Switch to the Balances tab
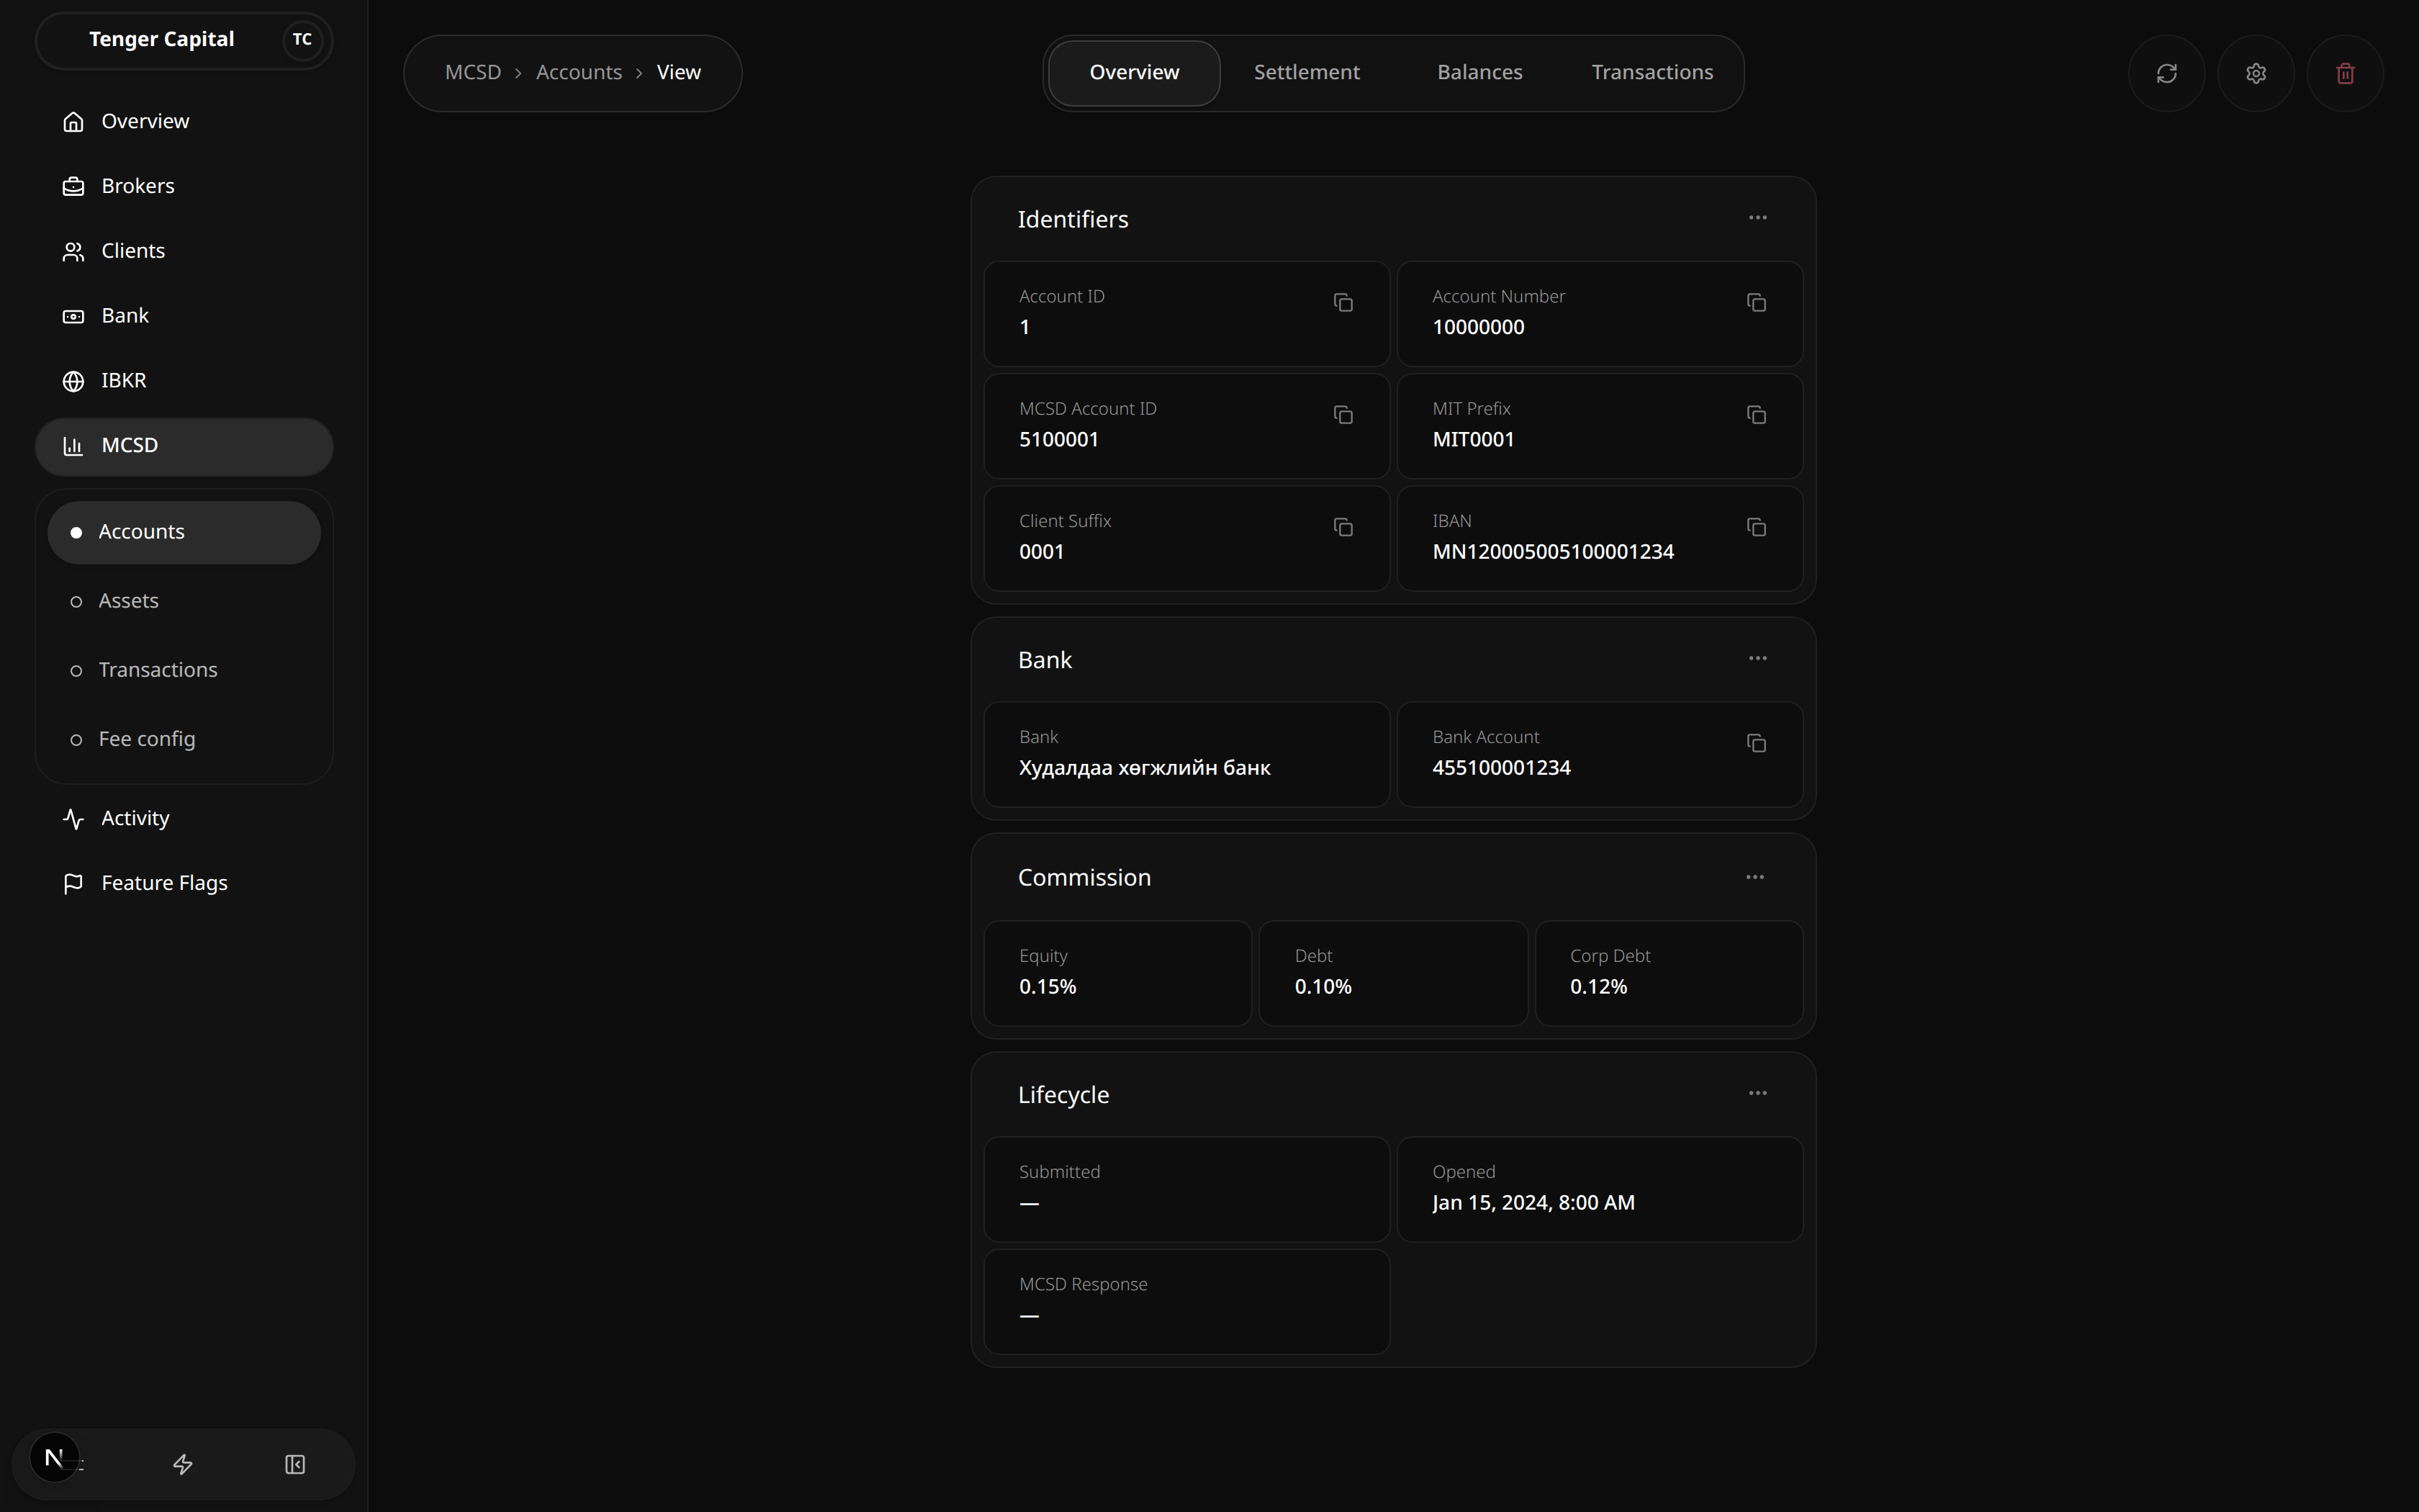Screen dimensions: 2419x1512 coord(1479,73)
